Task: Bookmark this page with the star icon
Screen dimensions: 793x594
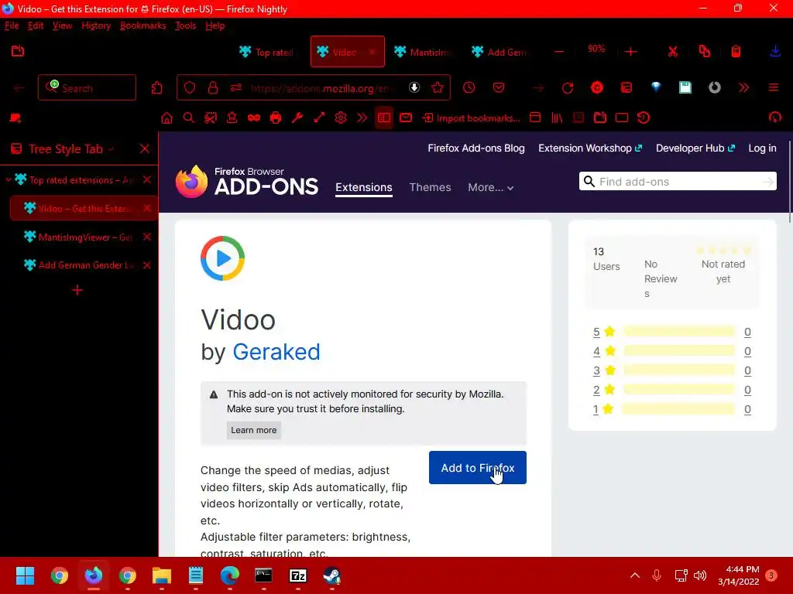Action: click(438, 88)
